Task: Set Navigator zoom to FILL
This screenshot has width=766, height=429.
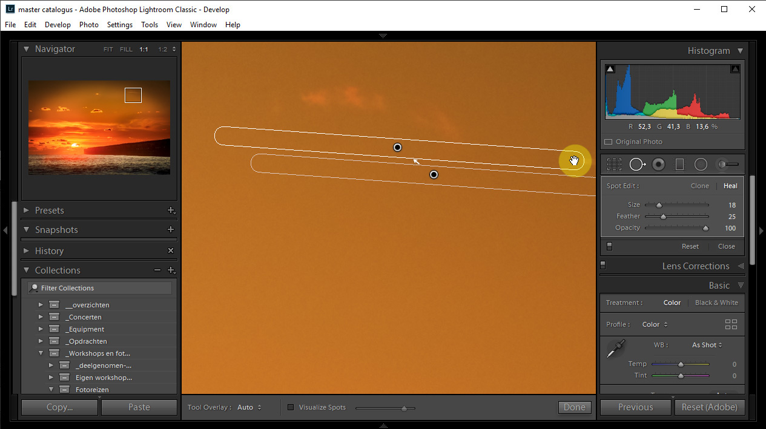Action: click(126, 50)
